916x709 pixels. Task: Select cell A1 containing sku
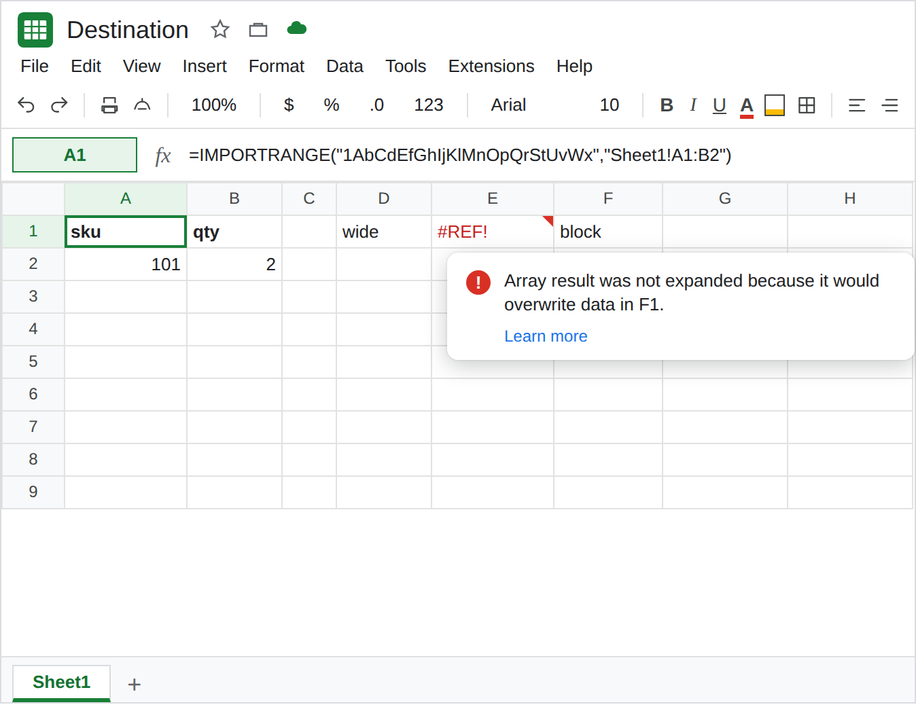(126, 232)
